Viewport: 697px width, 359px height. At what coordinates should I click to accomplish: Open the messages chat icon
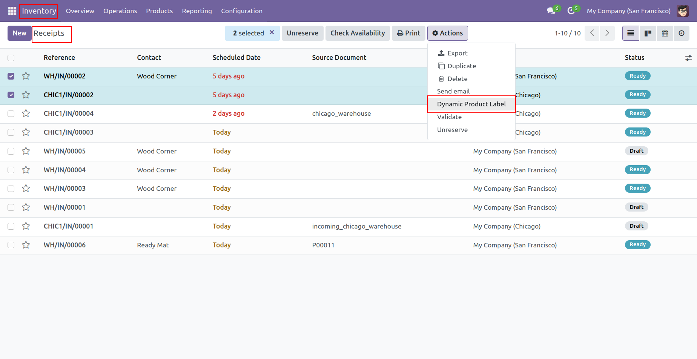(551, 11)
